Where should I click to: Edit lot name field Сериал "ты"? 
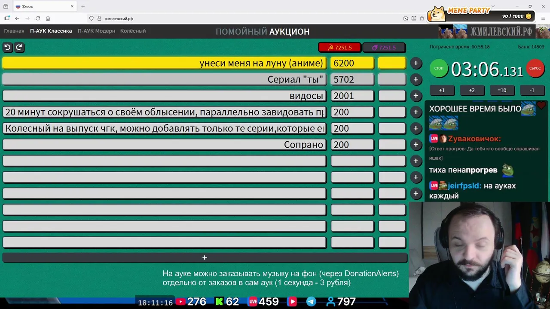tap(165, 79)
